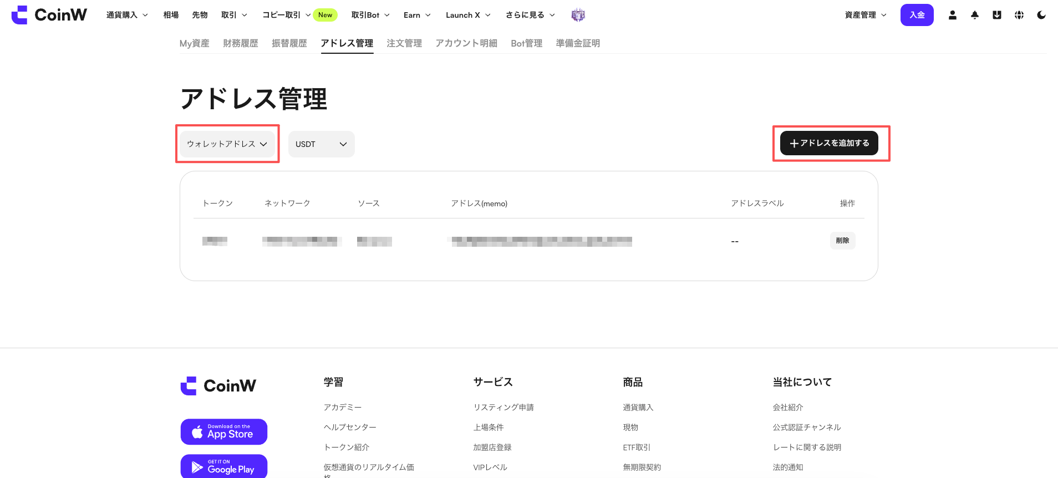Click the 入金 deposit button
Viewport: 1058px width, 478px height.
coord(917,15)
